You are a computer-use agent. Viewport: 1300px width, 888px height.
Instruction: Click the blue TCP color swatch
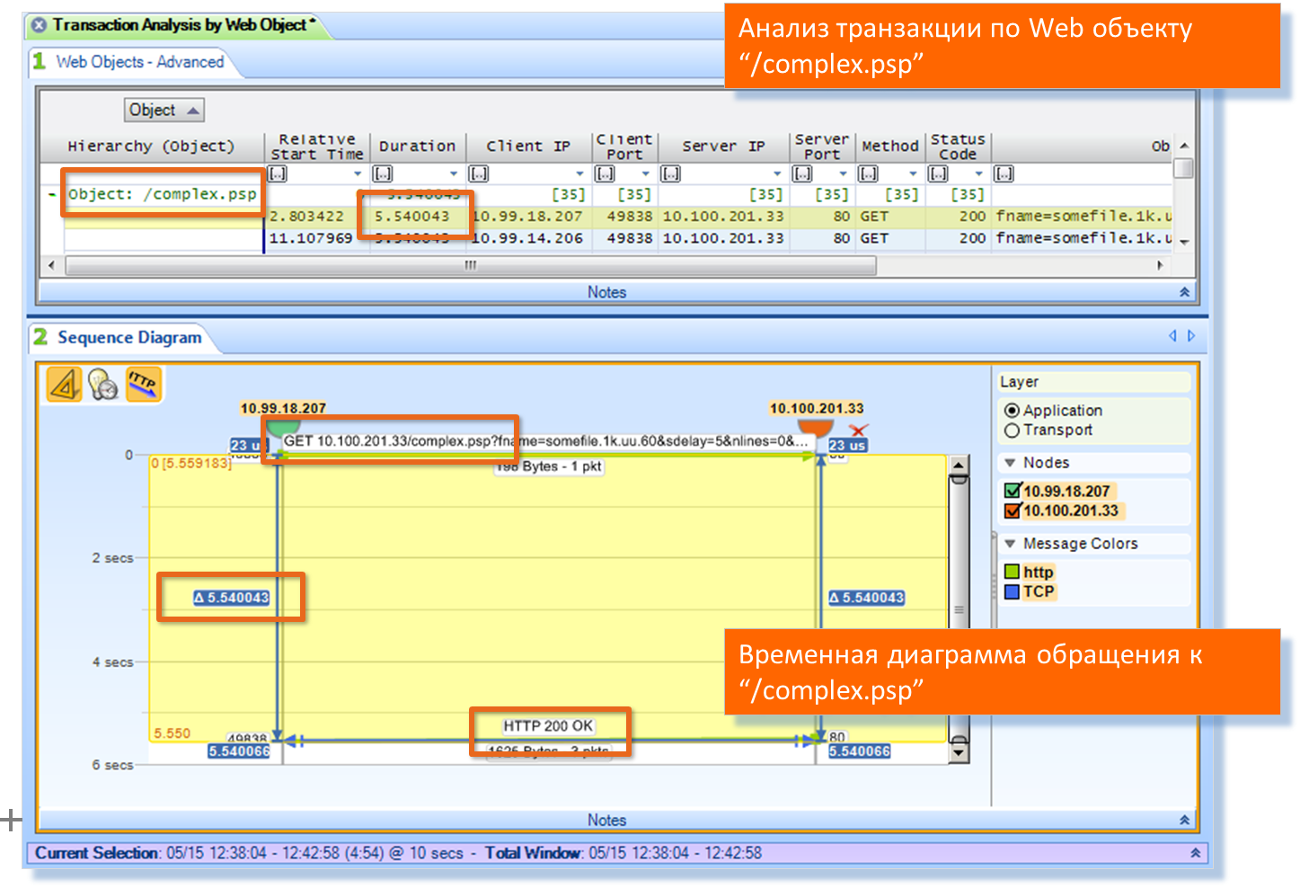click(x=1012, y=591)
